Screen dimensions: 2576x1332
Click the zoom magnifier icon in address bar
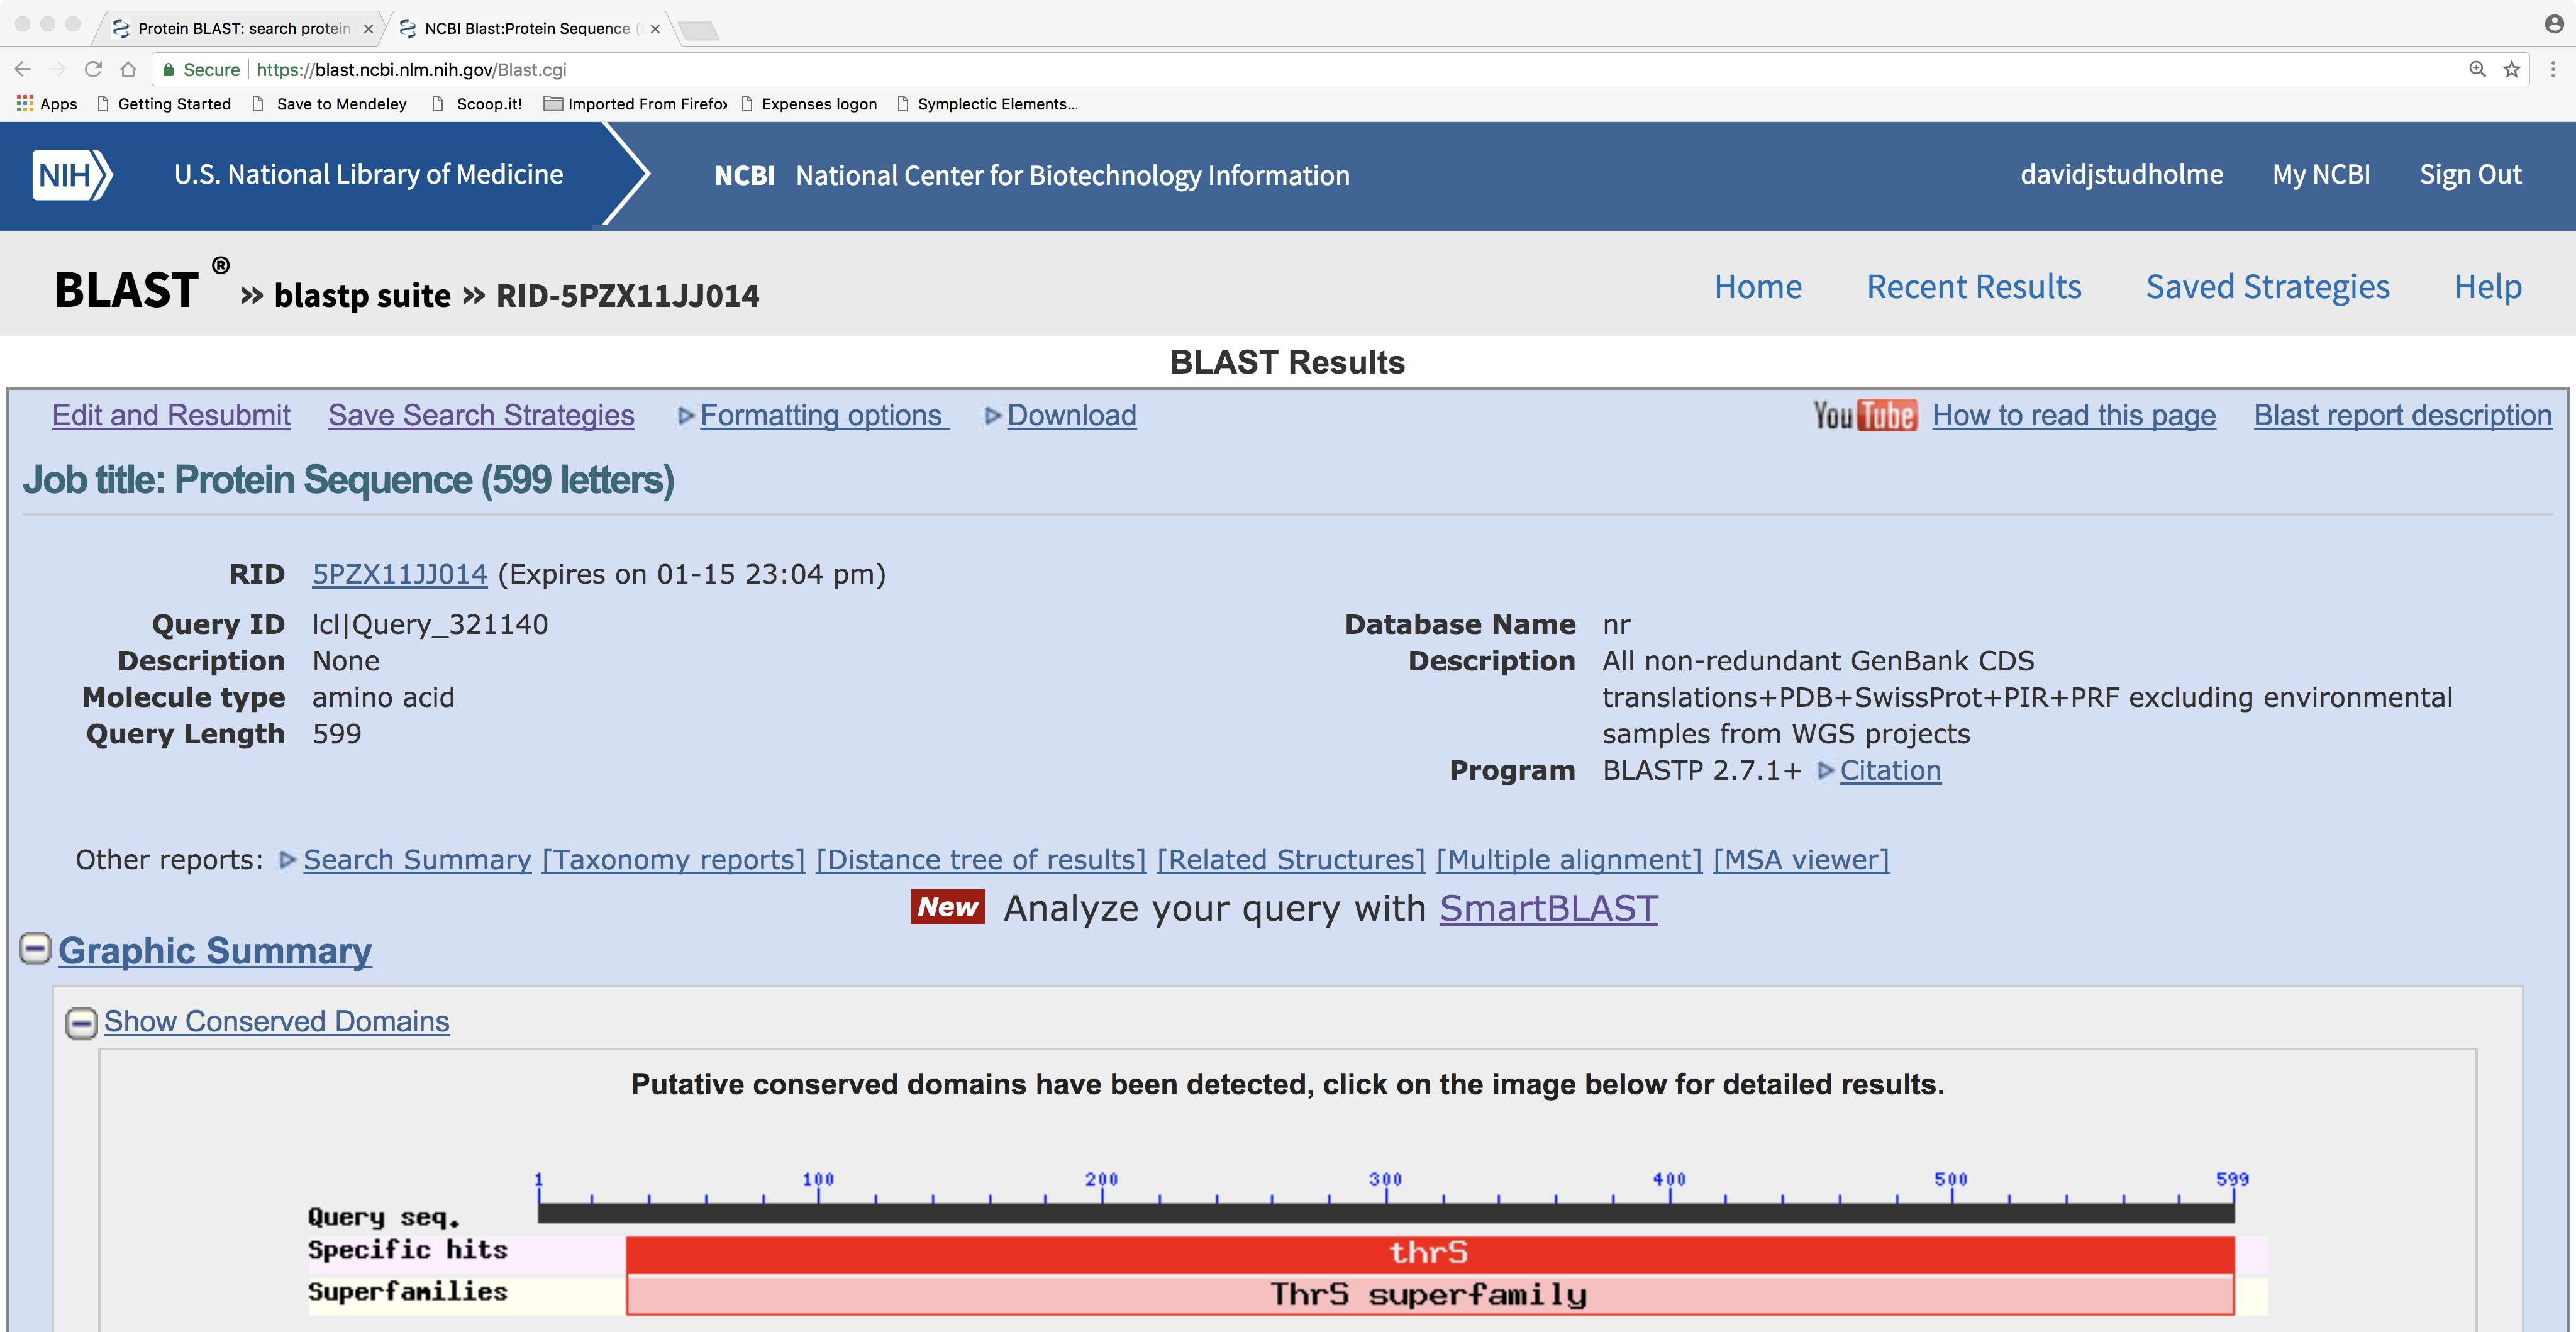(x=2477, y=69)
